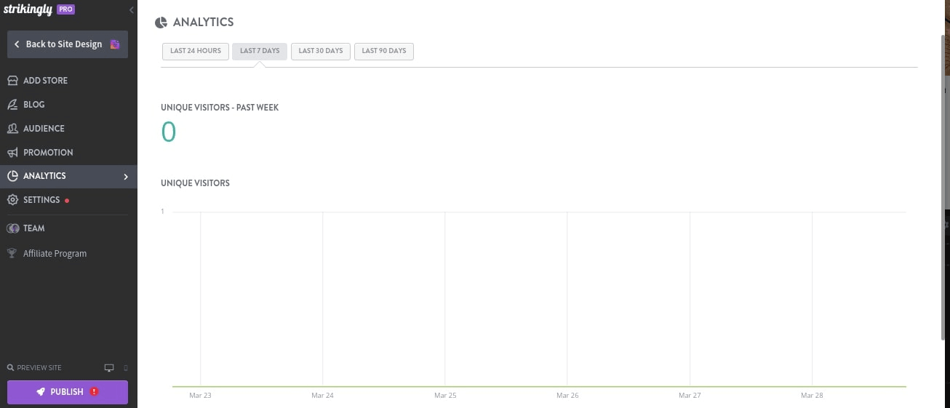Image resolution: width=950 pixels, height=408 pixels.
Task: Open the Blog section
Action: 68,105
